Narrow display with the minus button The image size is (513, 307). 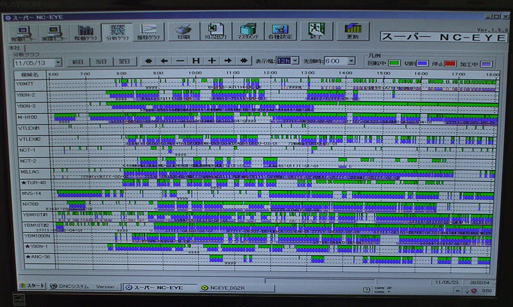click(x=180, y=61)
